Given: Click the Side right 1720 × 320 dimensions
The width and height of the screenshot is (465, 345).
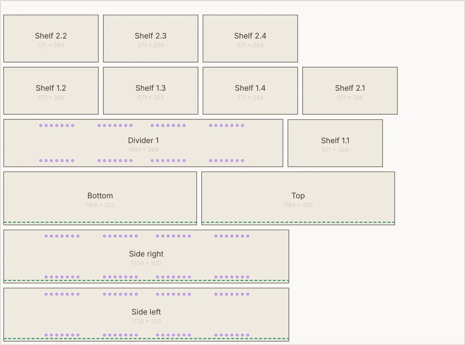Looking at the screenshot, I should tap(146, 263).
